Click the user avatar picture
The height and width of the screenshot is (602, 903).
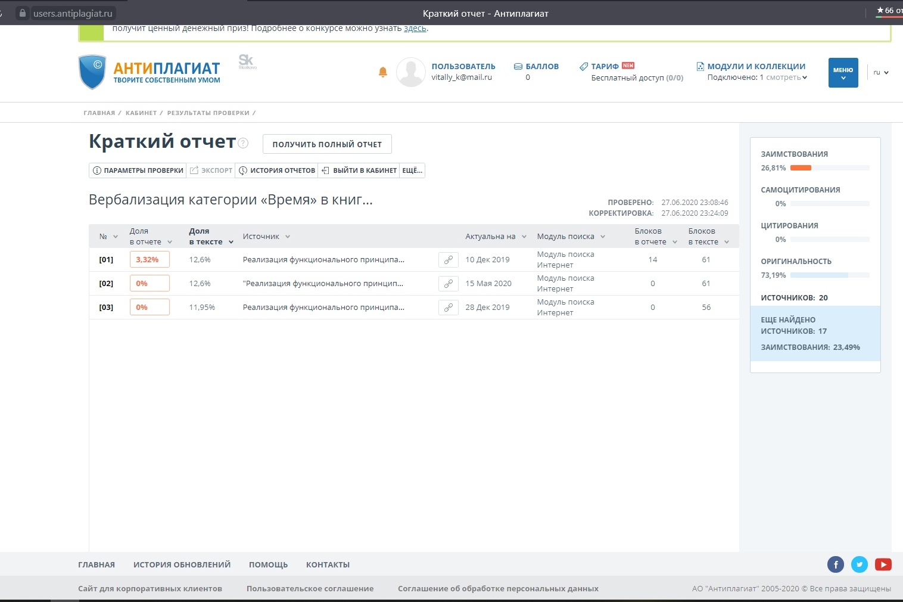[410, 73]
